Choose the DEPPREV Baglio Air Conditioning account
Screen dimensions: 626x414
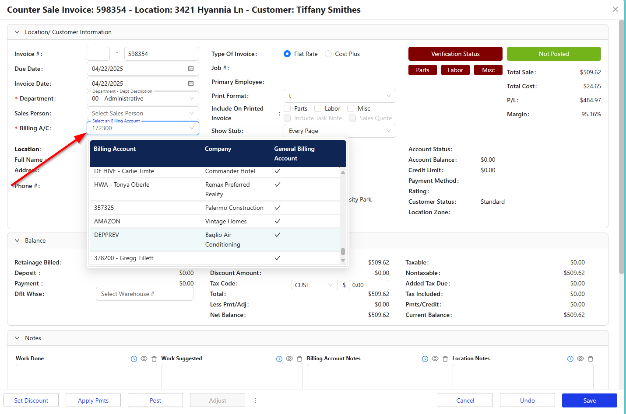click(x=215, y=240)
